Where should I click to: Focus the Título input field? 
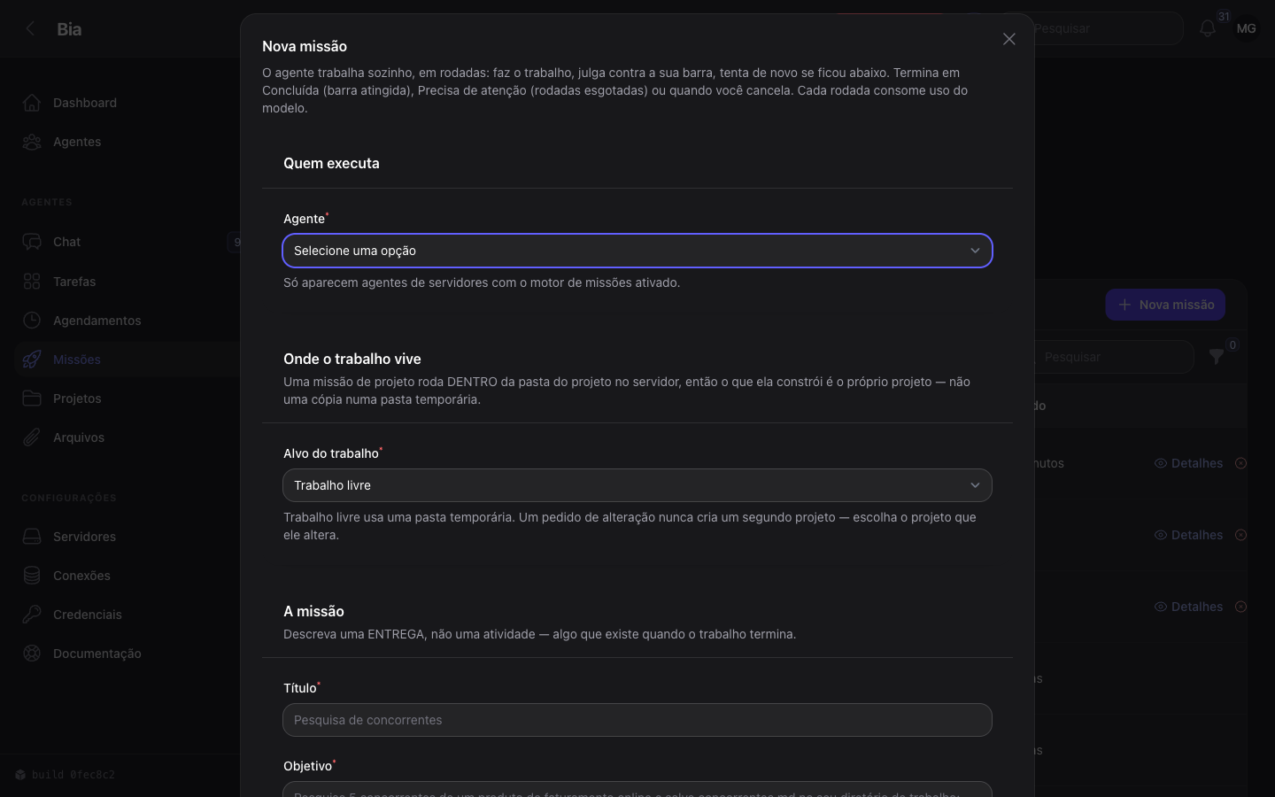[637, 720]
